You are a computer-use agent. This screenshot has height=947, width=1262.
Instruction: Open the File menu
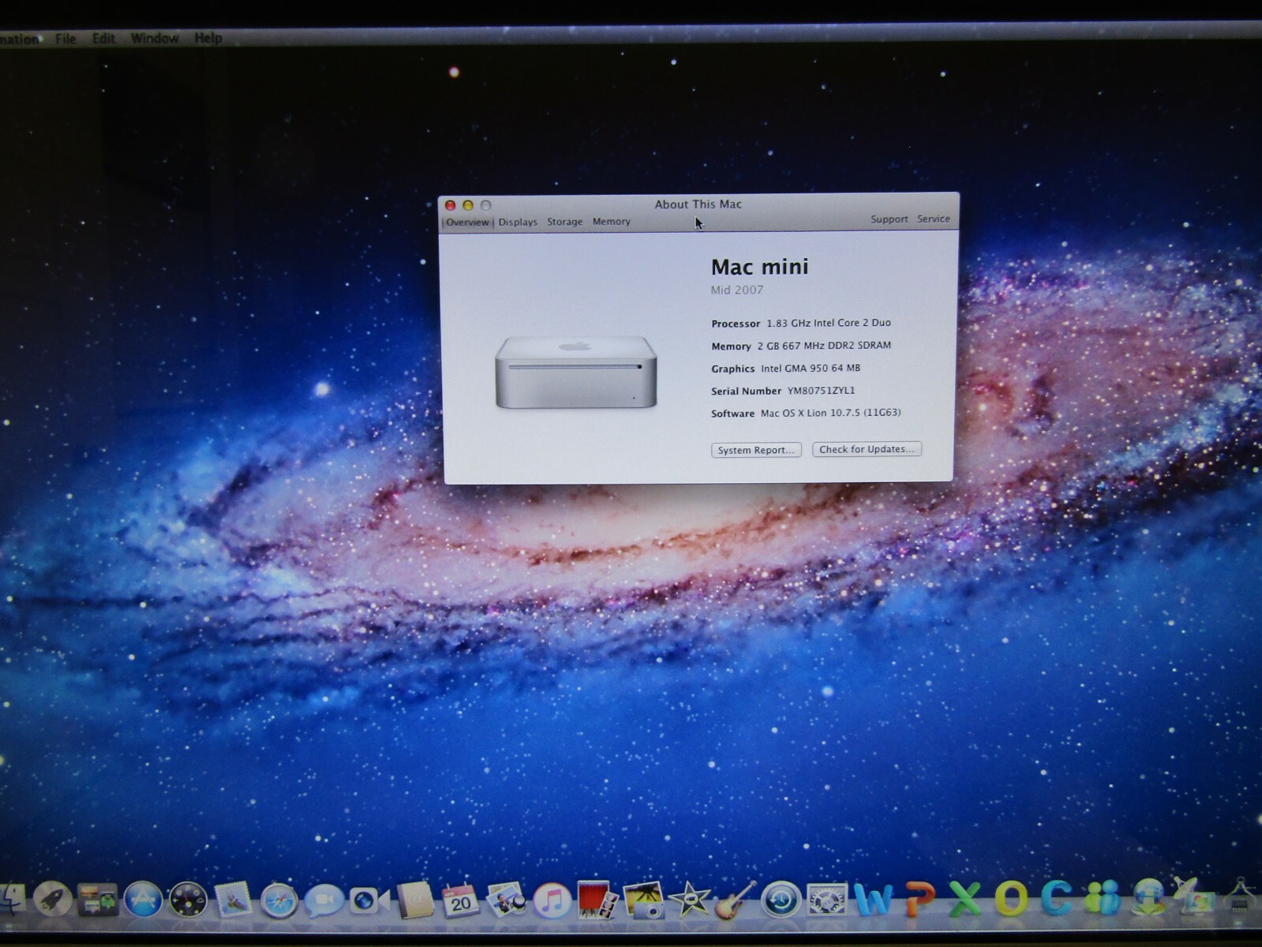click(x=66, y=38)
